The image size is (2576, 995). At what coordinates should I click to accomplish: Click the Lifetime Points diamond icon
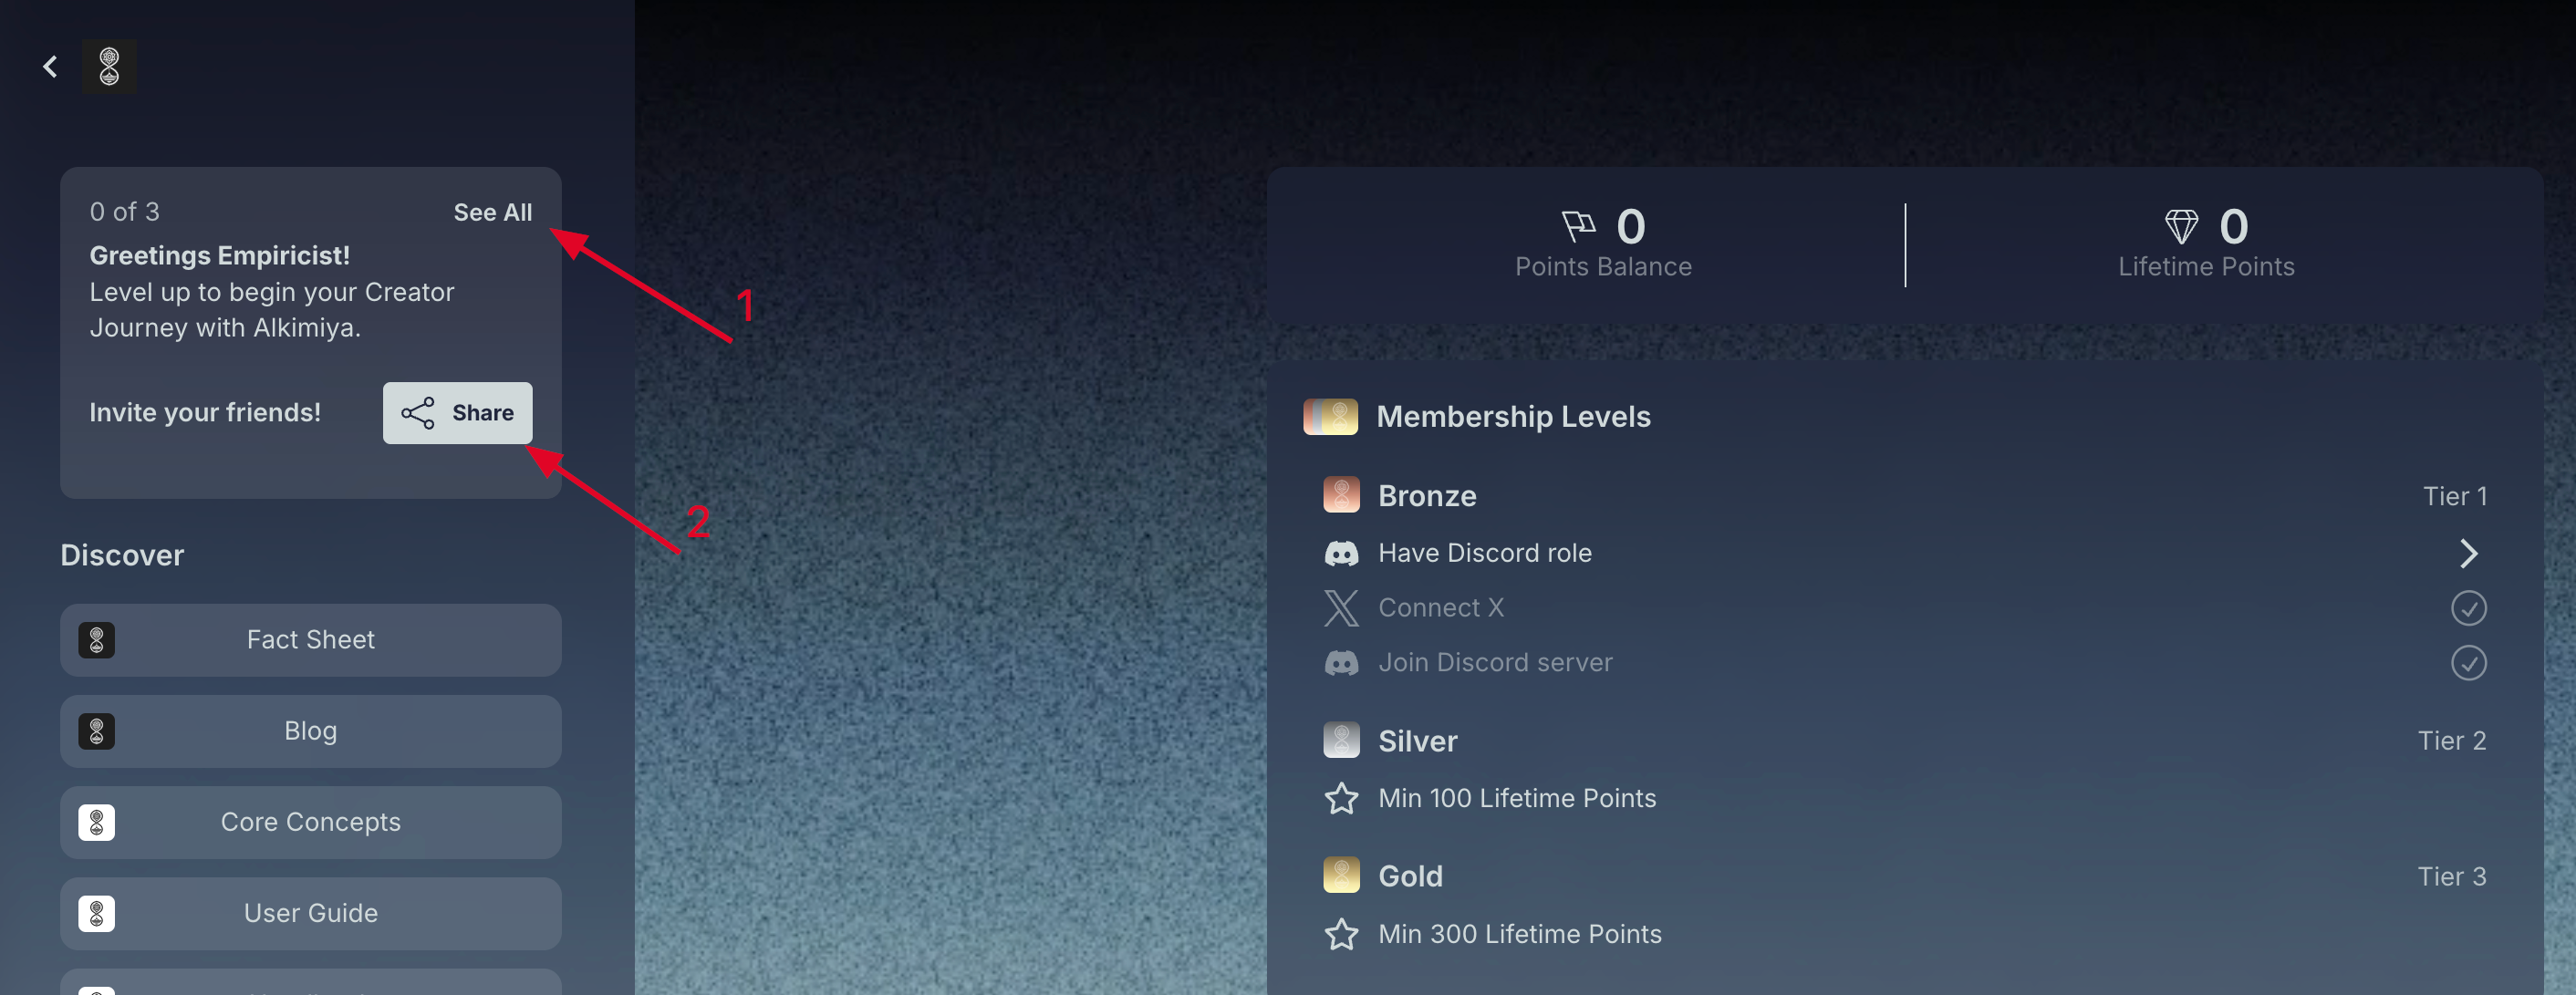[2181, 226]
